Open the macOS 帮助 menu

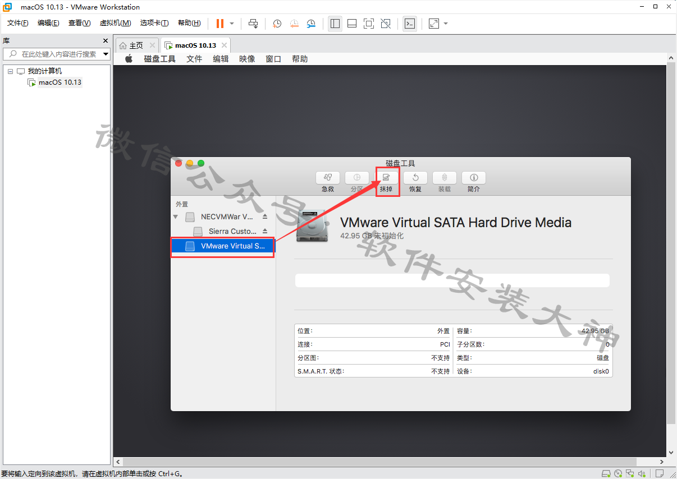click(300, 59)
